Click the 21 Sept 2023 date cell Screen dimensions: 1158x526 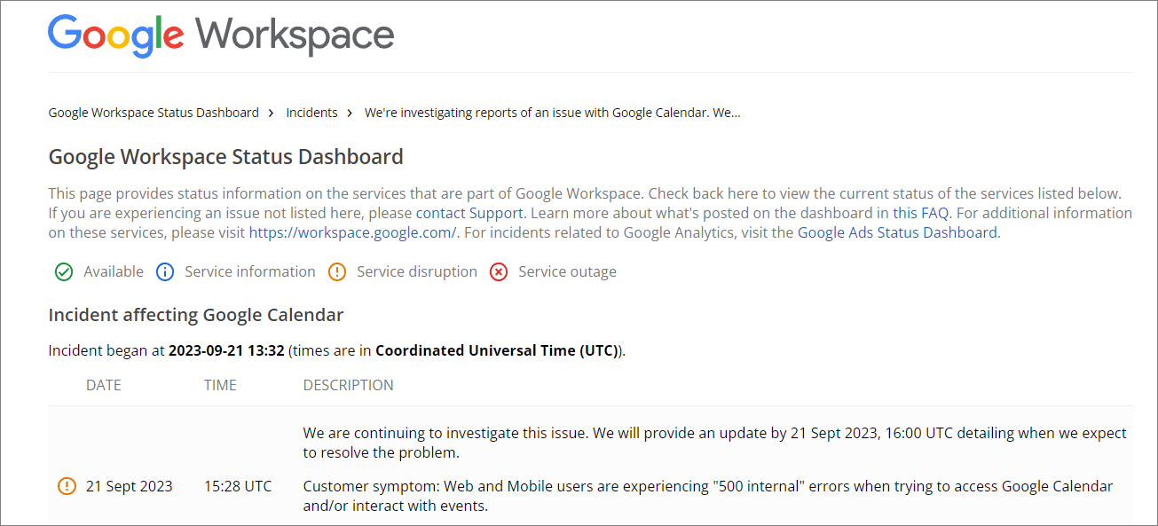(x=130, y=486)
